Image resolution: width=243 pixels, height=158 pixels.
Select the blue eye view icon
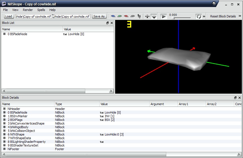(x=113, y=16)
